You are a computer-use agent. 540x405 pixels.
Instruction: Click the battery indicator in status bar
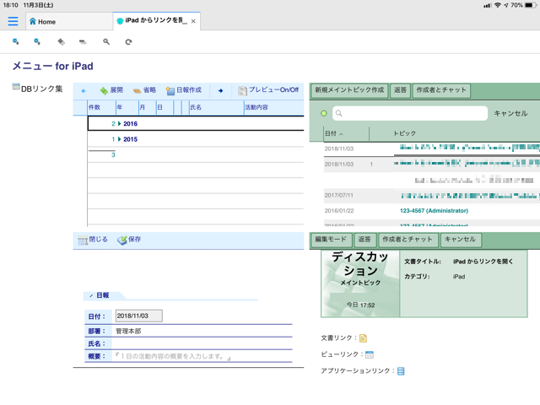coord(531,5)
